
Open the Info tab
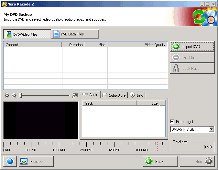coord(136,95)
